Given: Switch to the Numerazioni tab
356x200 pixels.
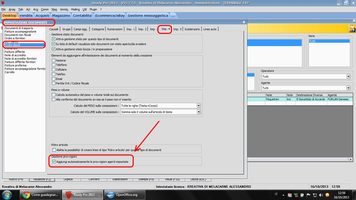Looking at the screenshot, I should click(x=115, y=29).
